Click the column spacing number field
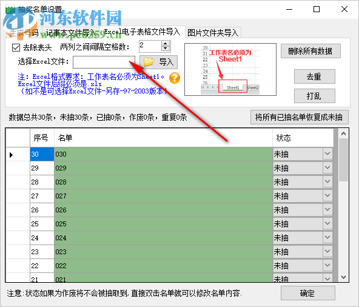This screenshot has height=307, width=359. 150,46
